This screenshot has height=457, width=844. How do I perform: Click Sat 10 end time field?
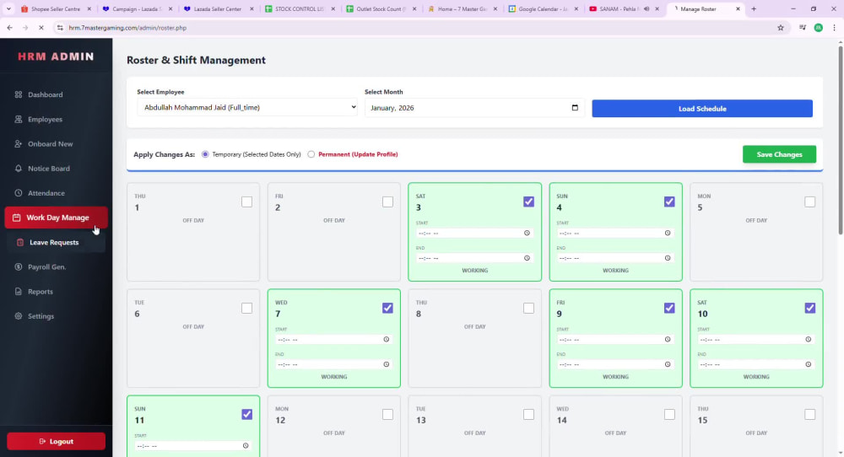coord(755,364)
